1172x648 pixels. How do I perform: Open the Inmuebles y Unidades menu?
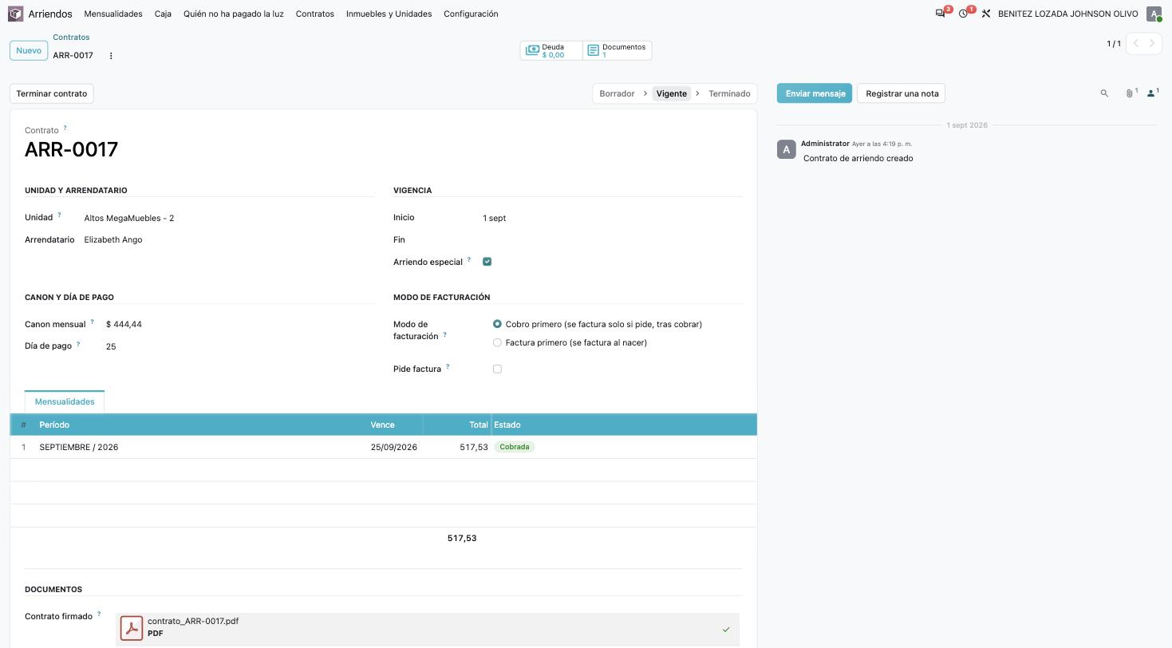coord(389,14)
